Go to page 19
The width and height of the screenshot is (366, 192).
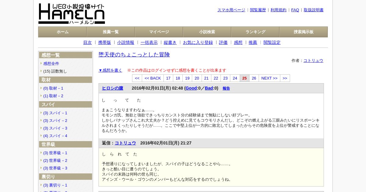pyautogui.click(x=187, y=78)
